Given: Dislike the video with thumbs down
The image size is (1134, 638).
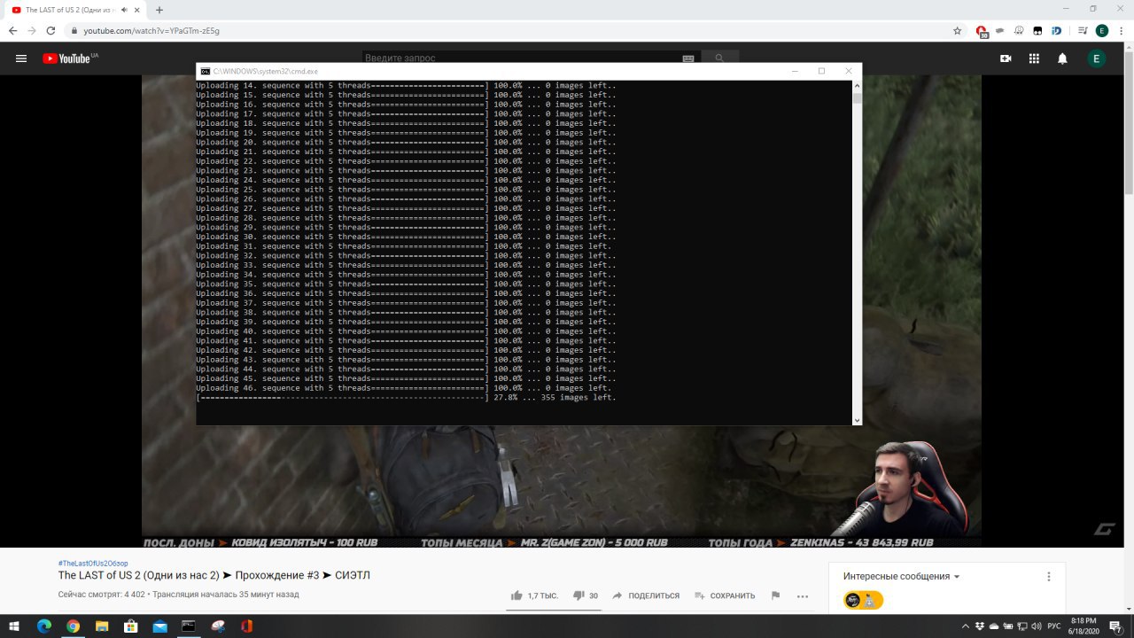Looking at the screenshot, I should 578,595.
